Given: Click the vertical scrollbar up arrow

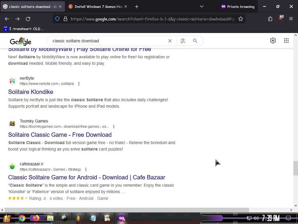Looking at the screenshot, I should pyautogui.click(x=295, y=35).
